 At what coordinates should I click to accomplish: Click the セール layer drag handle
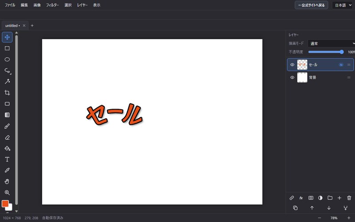click(x=349, y=65)
